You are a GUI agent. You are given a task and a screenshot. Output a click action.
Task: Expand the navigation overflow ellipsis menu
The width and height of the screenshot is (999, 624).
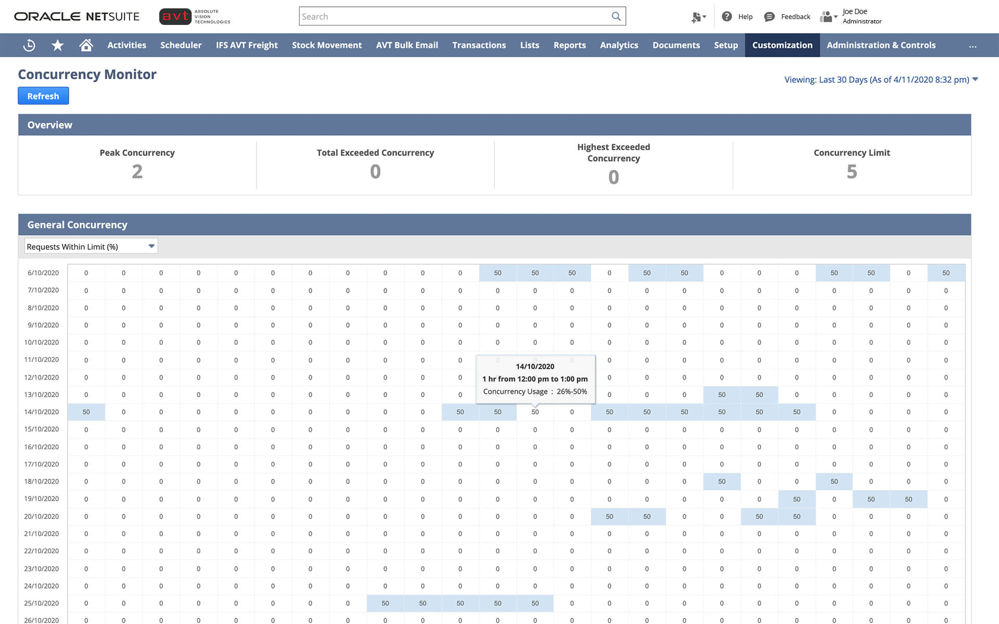[x=972, y=46]
